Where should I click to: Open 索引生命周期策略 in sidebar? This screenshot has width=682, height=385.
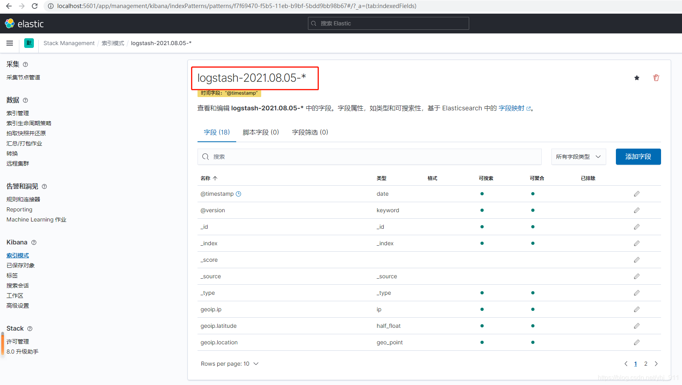tap(29, 123)
